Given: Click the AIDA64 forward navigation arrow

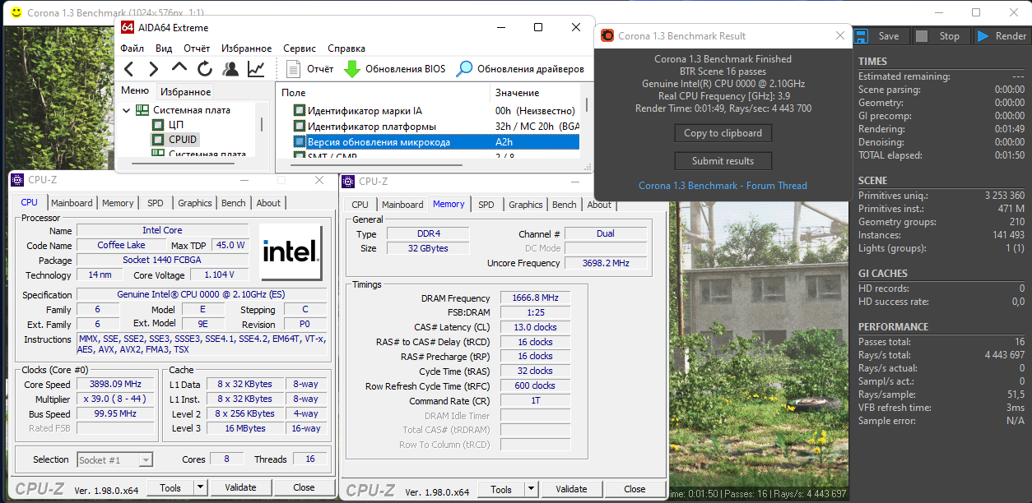Looking at the screenshot, I should (154, 69).
